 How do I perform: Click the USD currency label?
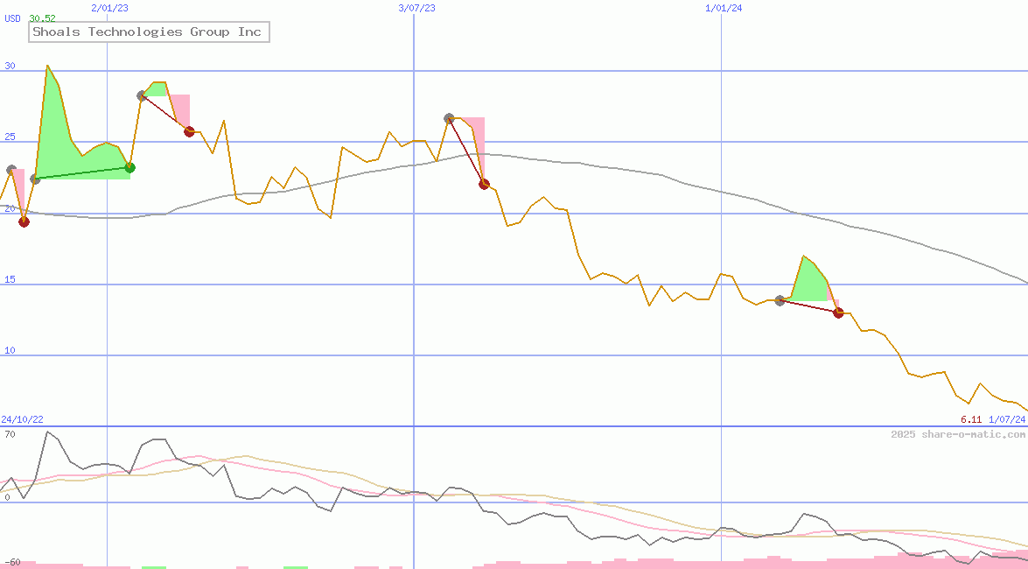(13, 18)
